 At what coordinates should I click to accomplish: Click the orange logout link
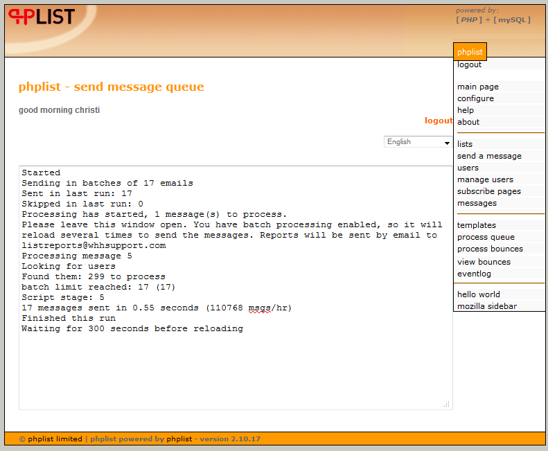pyautogui.click(x=439, y=121)
